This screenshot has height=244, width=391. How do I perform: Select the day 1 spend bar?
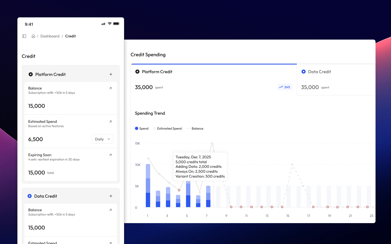(x=148, y=186)
